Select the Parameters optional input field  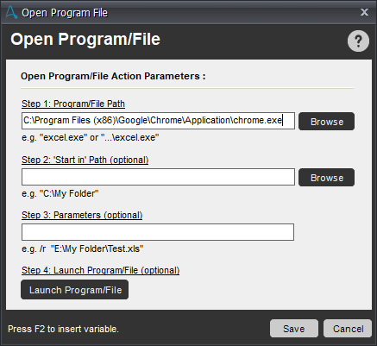[x=158, y=232]
